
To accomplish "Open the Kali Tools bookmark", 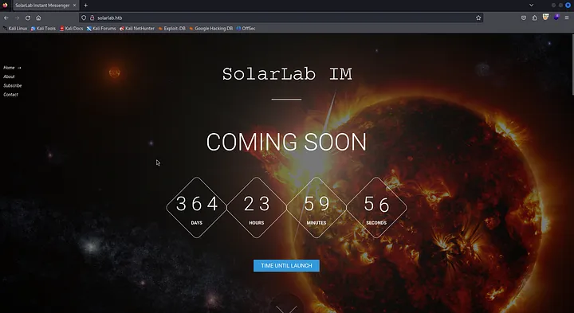I will (43, 28).
